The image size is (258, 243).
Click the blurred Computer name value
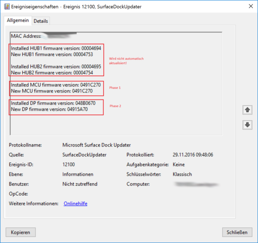point(197,184)
